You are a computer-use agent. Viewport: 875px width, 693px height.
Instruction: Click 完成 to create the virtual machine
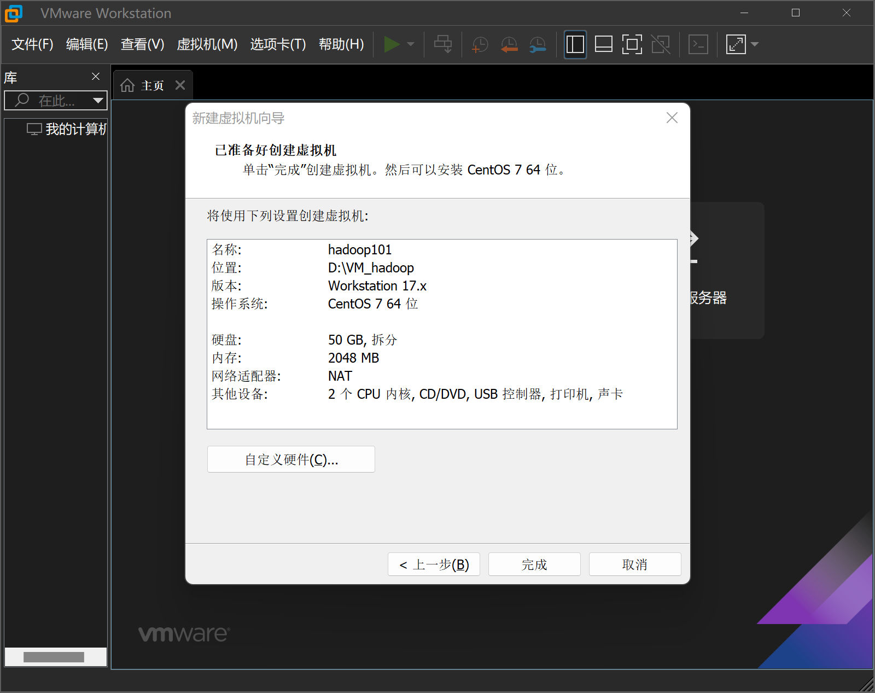click(534, 564)
